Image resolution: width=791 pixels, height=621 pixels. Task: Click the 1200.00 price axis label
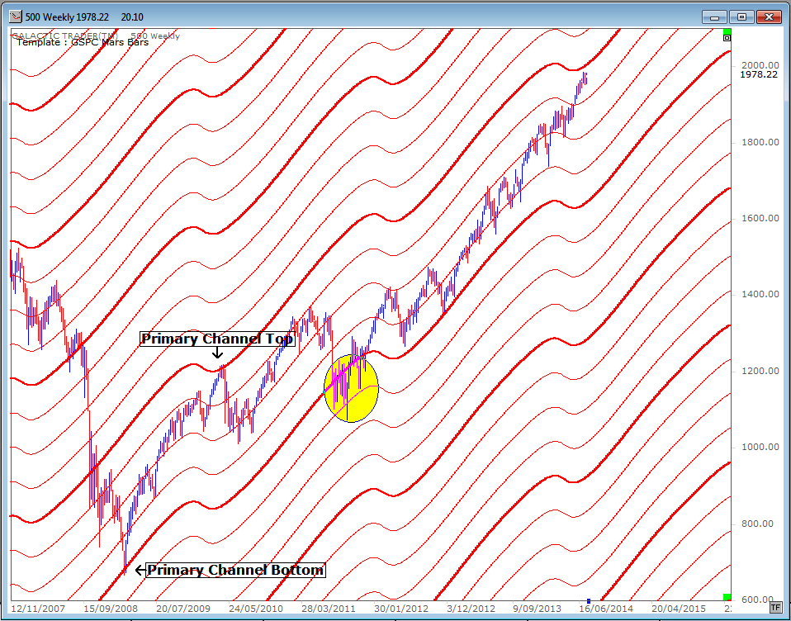pyautogui.click(x=760, y=372)
